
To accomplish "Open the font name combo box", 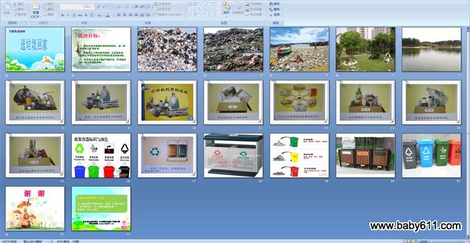I will coord(72,7).
